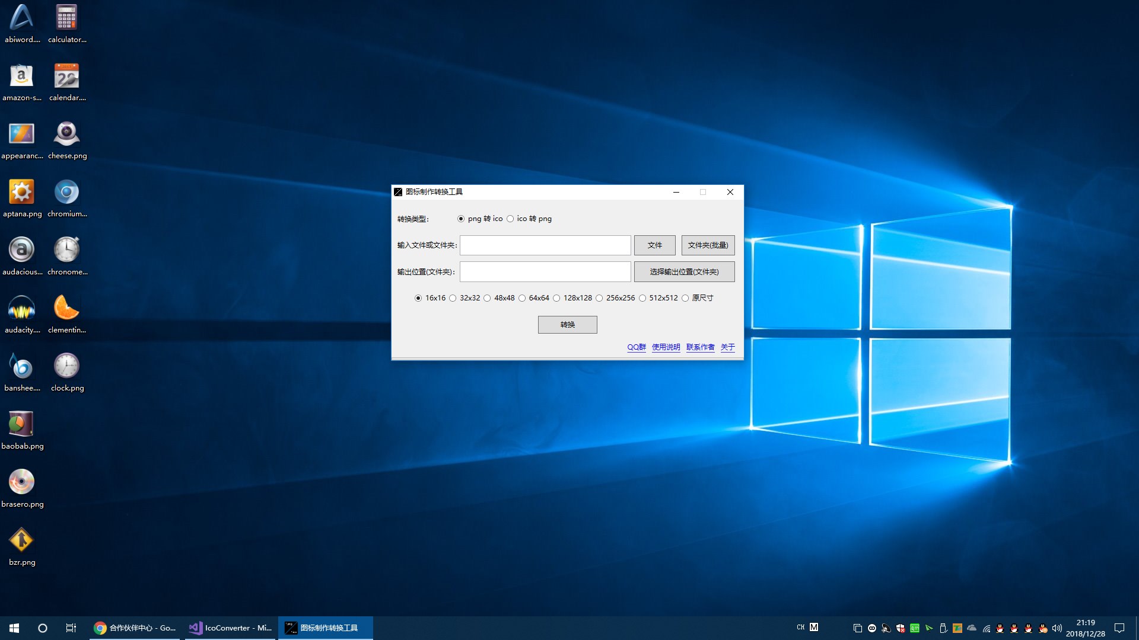Select the clementine orange desktop icon
Screen dimensions: 1139x640
click(66, 309)
